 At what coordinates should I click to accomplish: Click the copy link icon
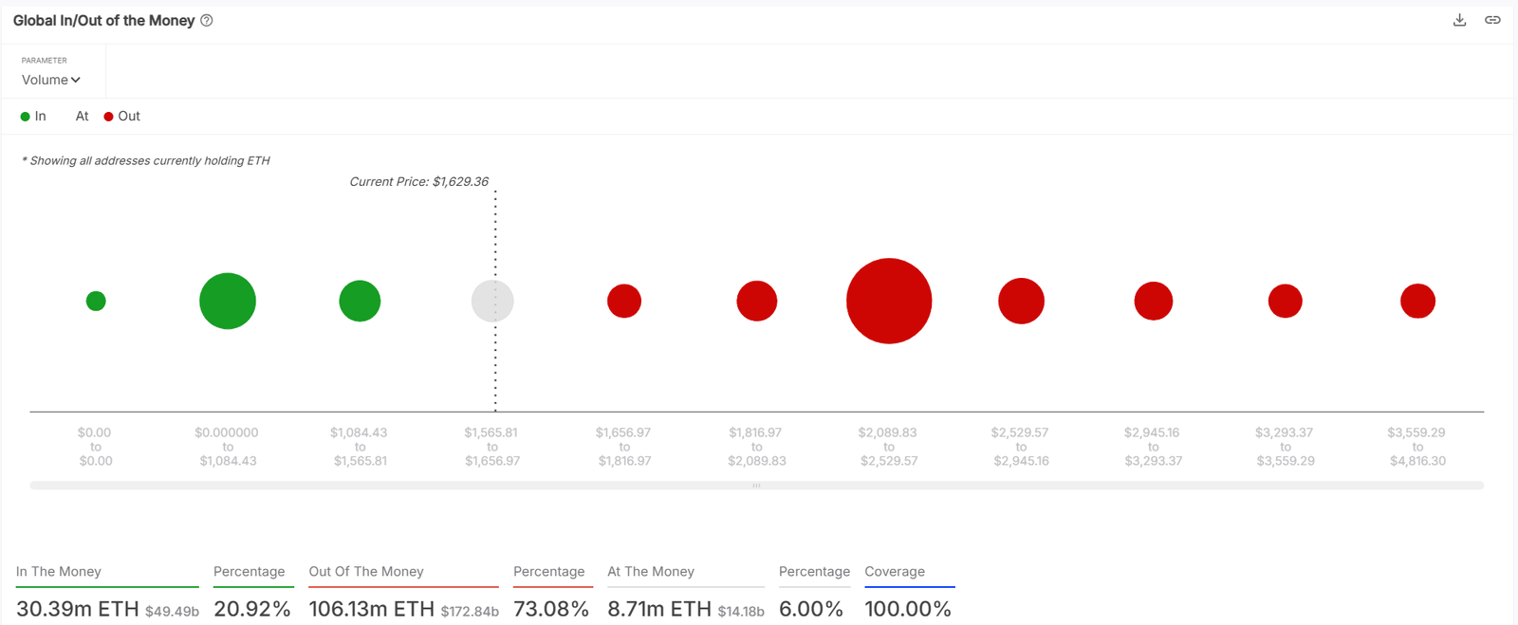coord(1492,20)
